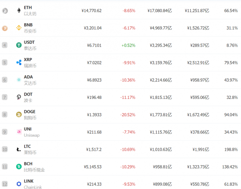Open the ETH coin name link
The height and width of the screenshot is (189, 241).
(28, 8)
